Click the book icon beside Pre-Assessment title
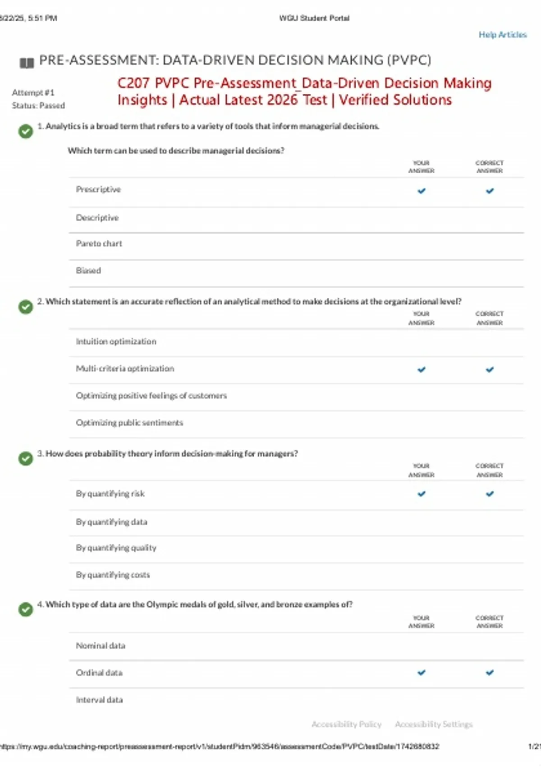This screenshot has height=767, width=541. point(27,63)
